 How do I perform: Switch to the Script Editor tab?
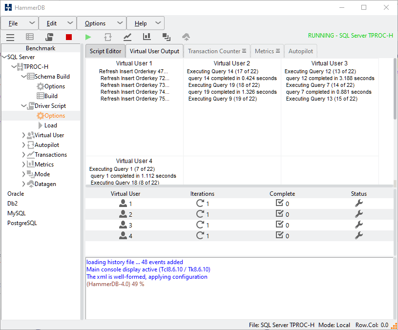tap(105, 51)
